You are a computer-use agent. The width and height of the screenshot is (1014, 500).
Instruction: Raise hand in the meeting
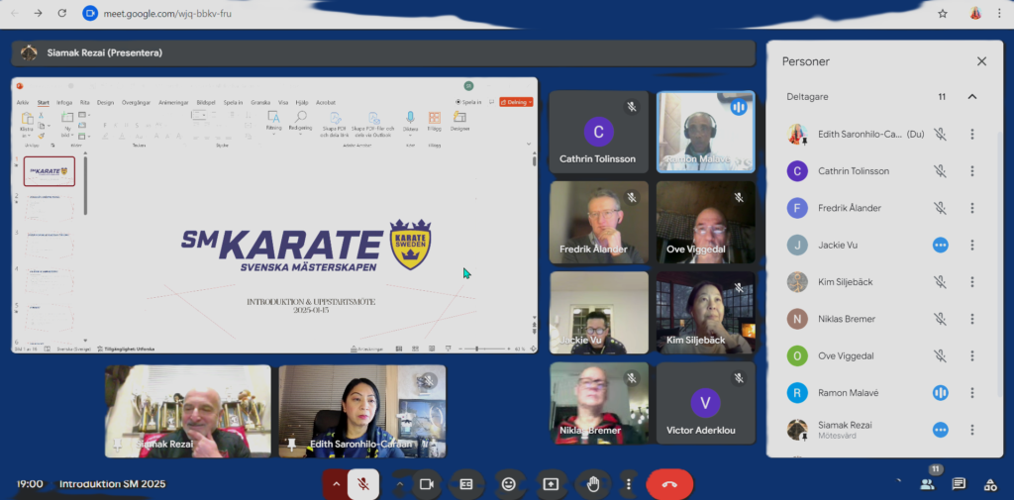(593, 484)
